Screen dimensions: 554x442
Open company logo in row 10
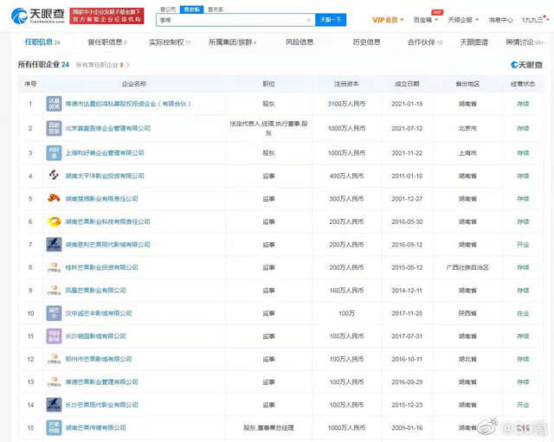(x=54, y=313)
